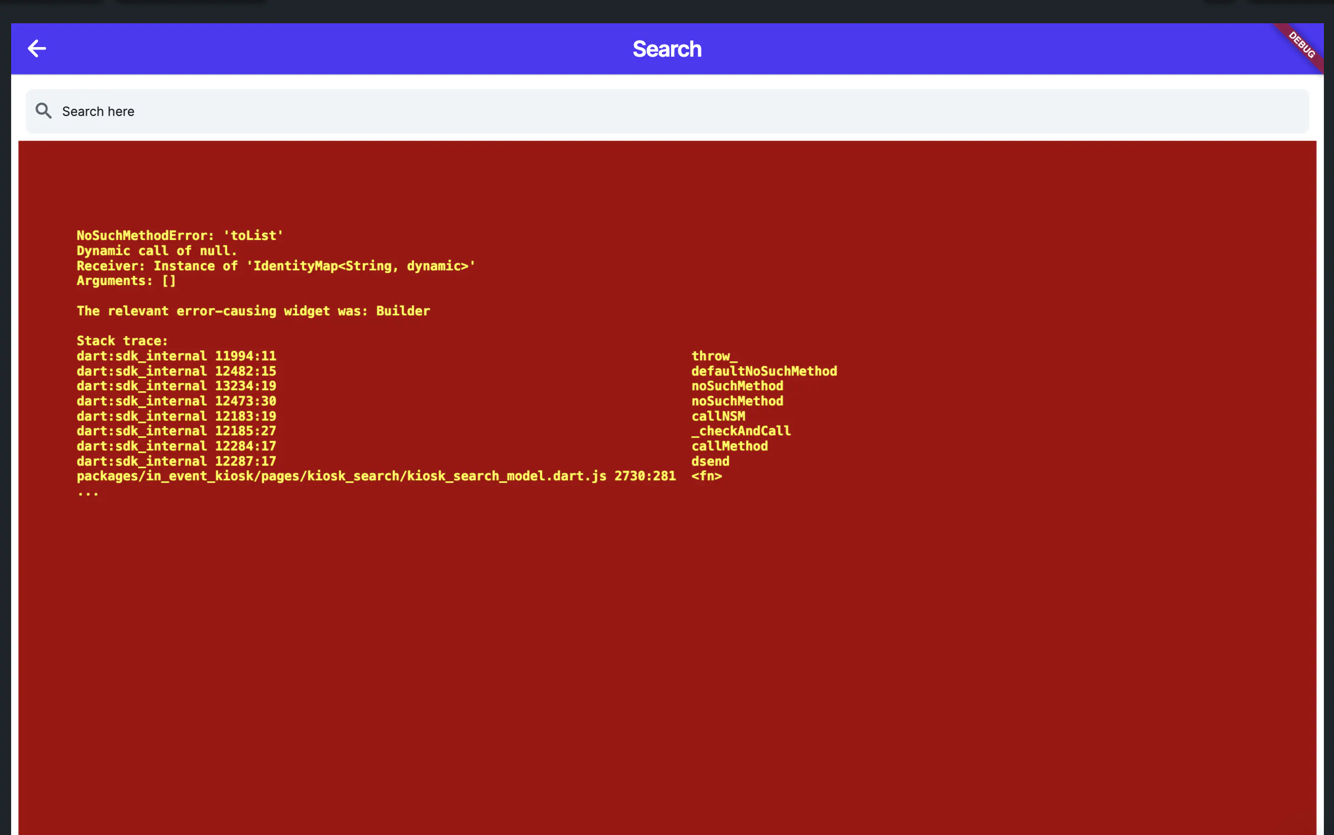Click the 'Search' page title

click(666, 49)
